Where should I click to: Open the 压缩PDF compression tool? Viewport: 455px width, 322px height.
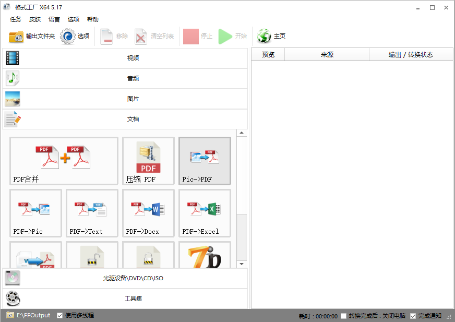[148, 161]
